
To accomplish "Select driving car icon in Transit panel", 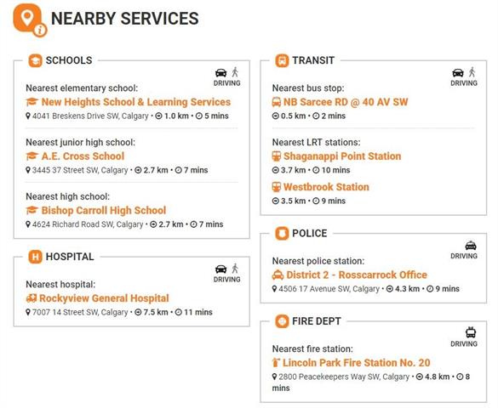I will tap(458, 73).
